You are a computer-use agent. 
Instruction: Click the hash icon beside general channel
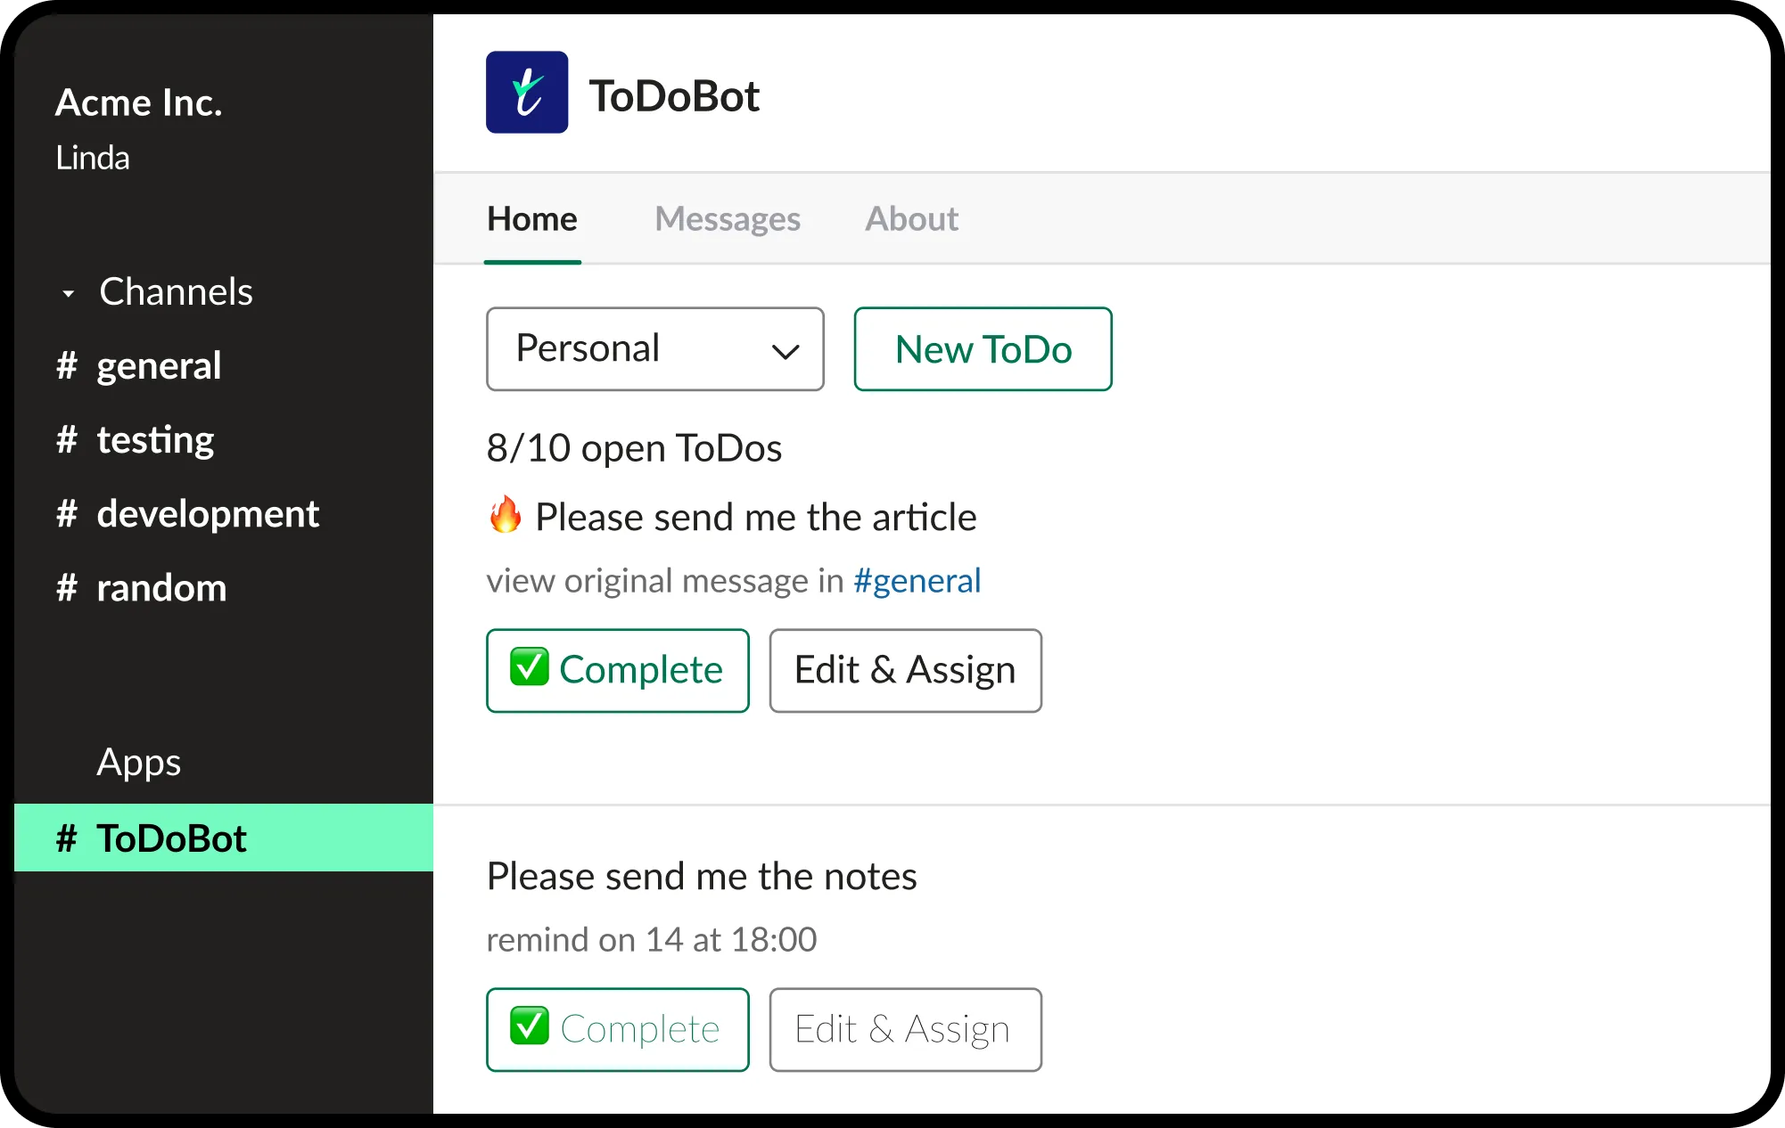67,366
